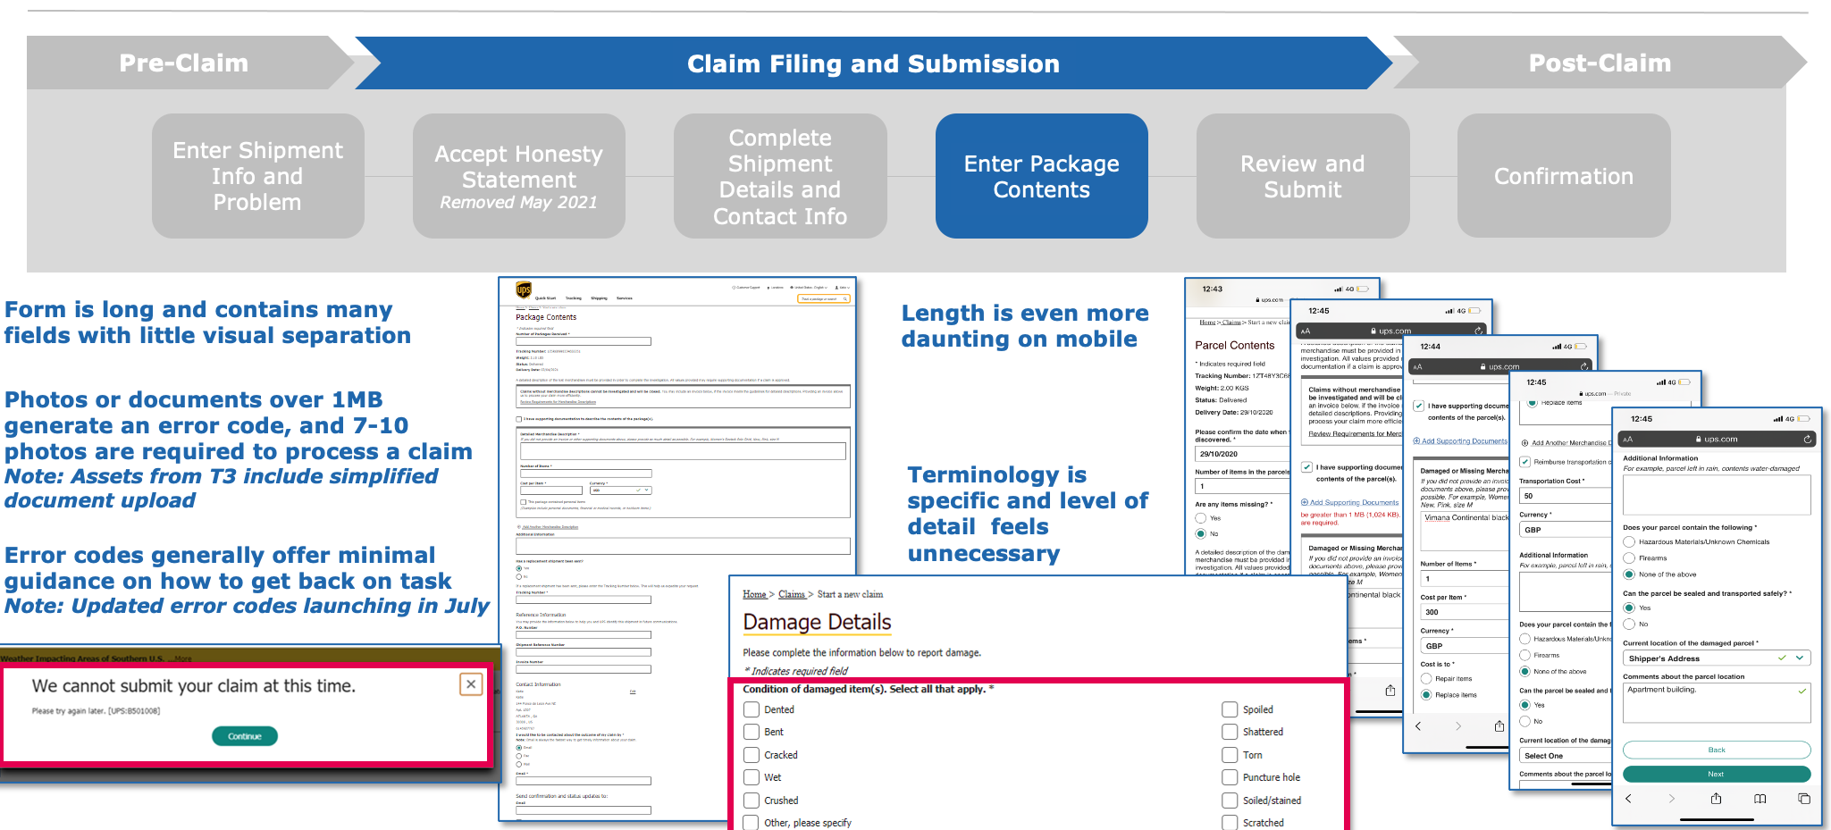Select the Pre-Claim stage arrow
1831x830 pixels.
(x=190, y=63)
